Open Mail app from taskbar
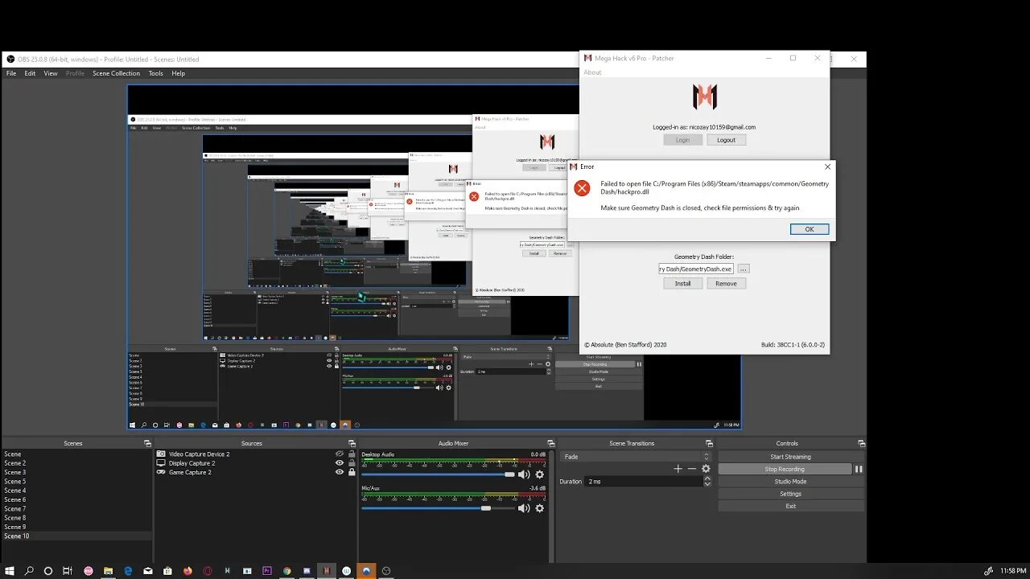1030x579 pixels. 148,571
